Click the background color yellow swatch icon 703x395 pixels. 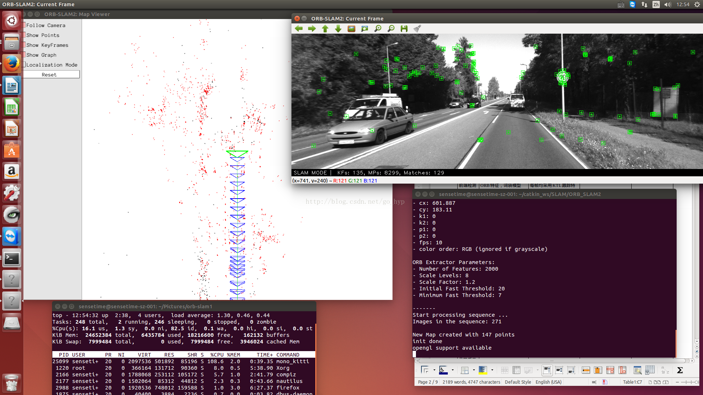click(x=483, y=370)
